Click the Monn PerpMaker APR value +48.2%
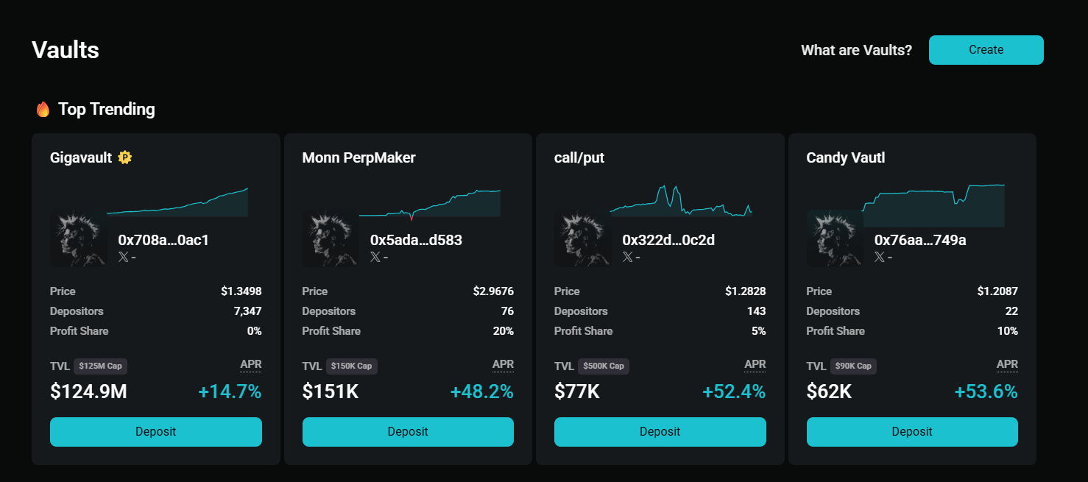This screenshot has height=482, width=1088. 481,391
